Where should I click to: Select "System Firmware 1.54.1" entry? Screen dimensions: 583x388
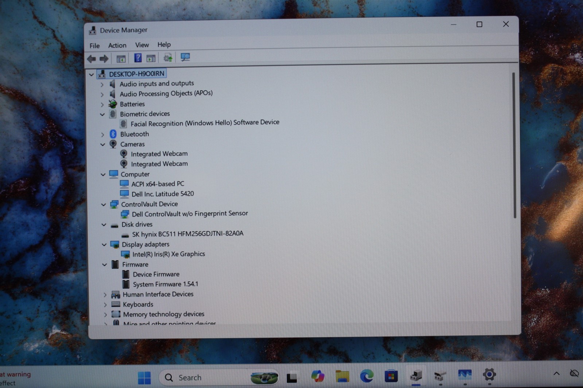166,284
